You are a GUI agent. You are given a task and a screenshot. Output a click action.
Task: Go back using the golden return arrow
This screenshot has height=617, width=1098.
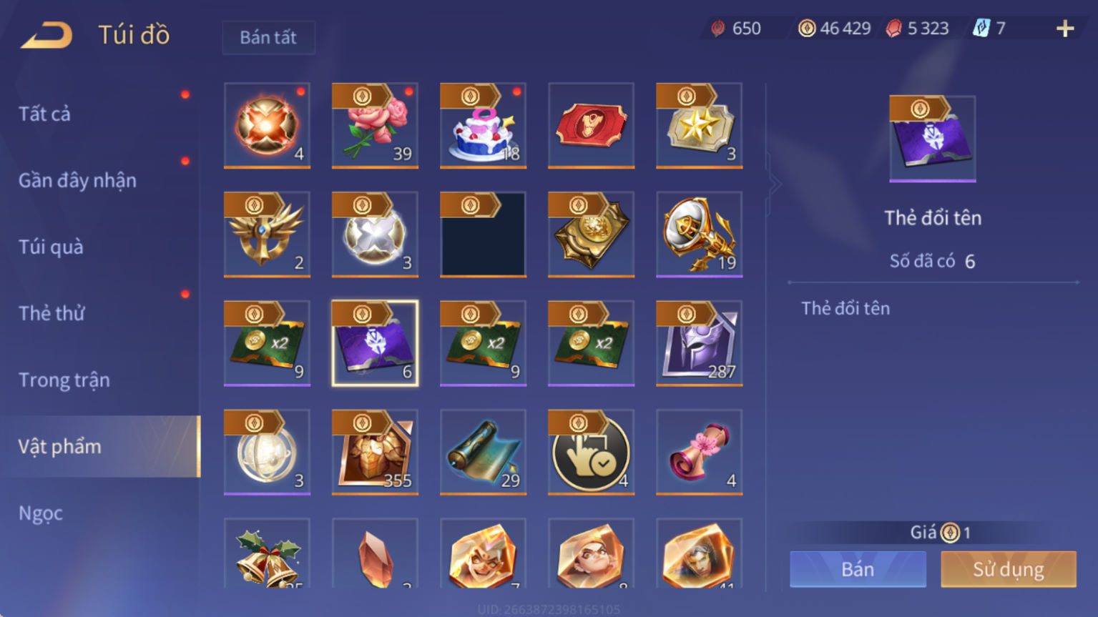coord(46,35)
